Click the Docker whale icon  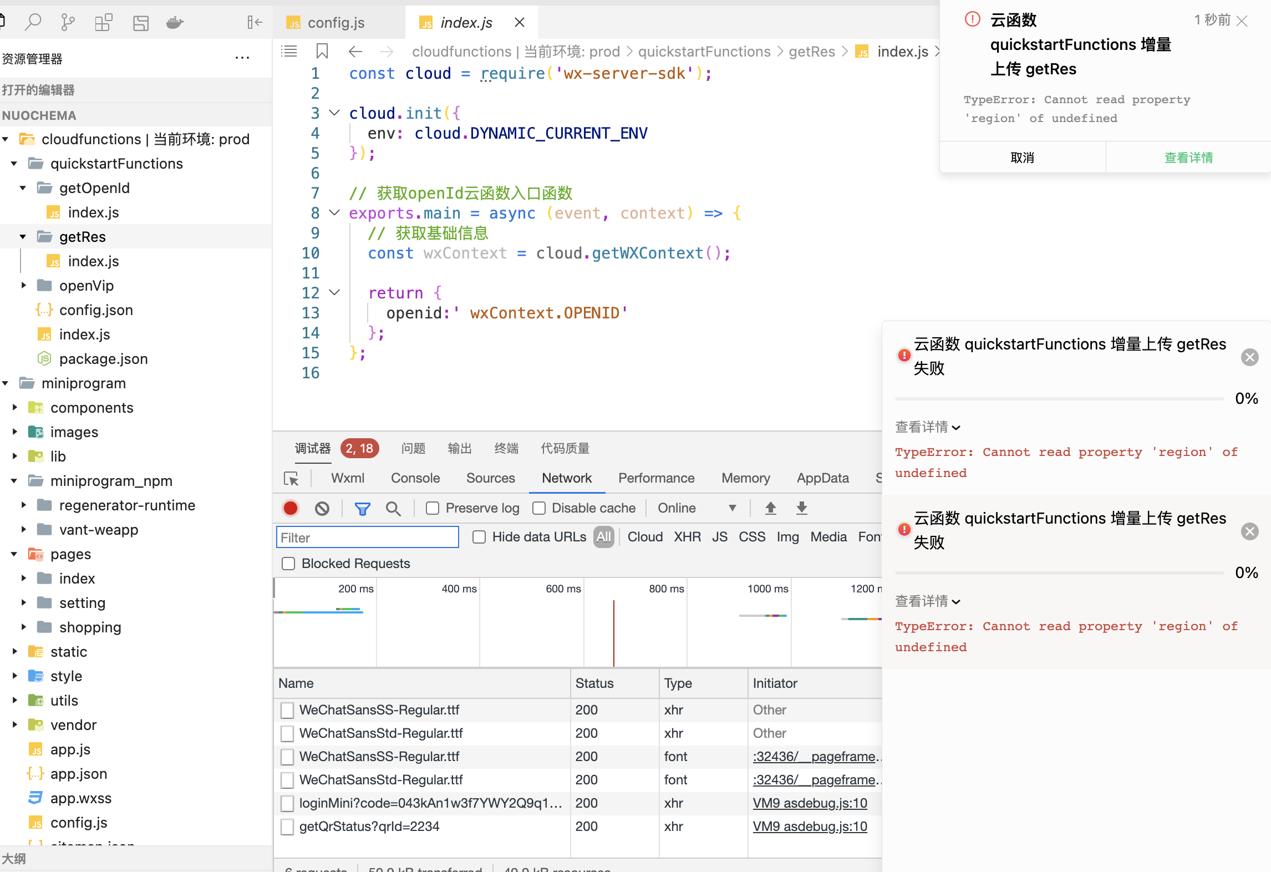(x=175, y=22)
